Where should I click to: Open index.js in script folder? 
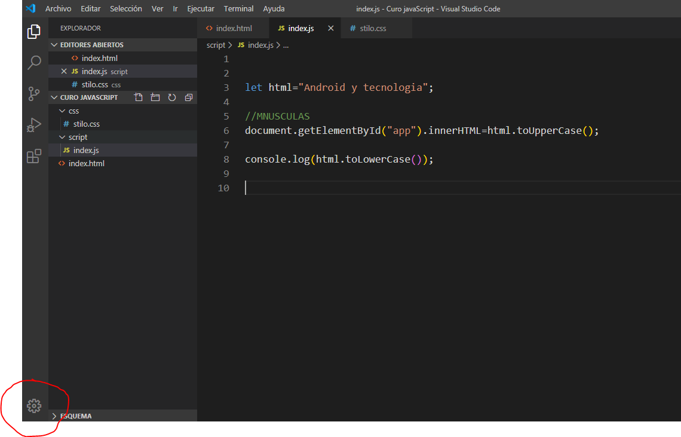[123, 150]
